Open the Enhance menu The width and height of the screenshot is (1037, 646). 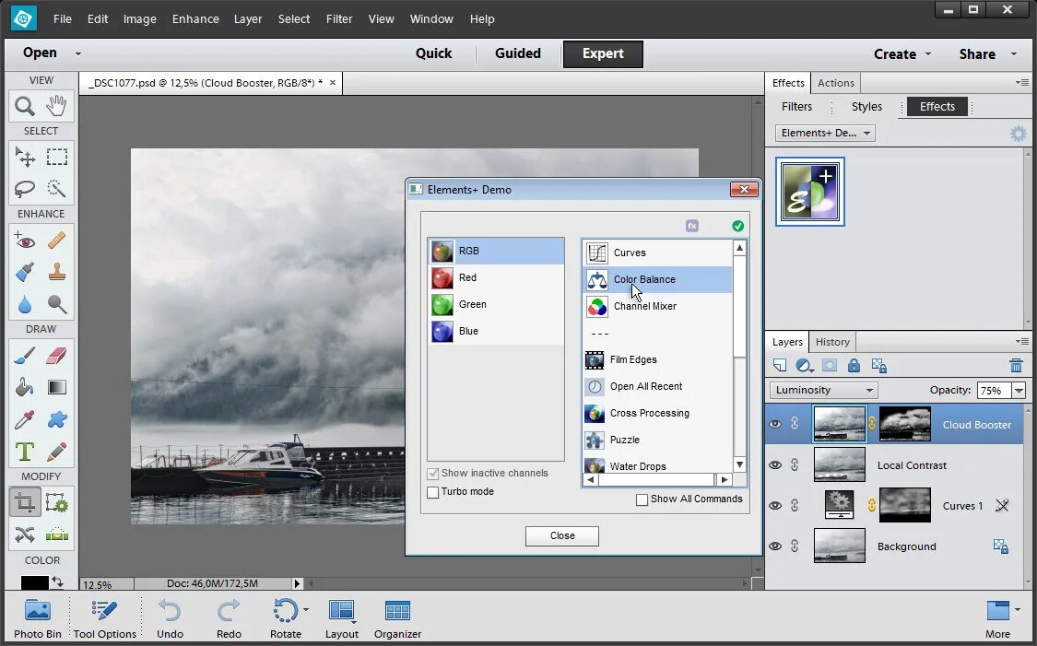point(194,18)
